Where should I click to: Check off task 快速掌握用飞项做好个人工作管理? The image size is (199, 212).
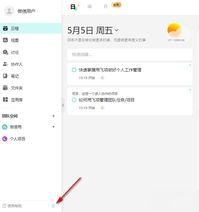click(x=74, y=70)
